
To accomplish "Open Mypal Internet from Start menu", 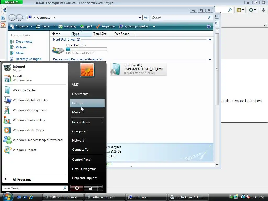I will point(35,68).
